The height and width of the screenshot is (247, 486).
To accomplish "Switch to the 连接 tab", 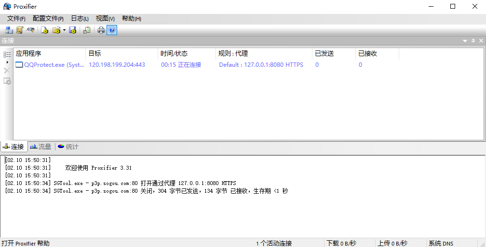I will click(14, 147).
